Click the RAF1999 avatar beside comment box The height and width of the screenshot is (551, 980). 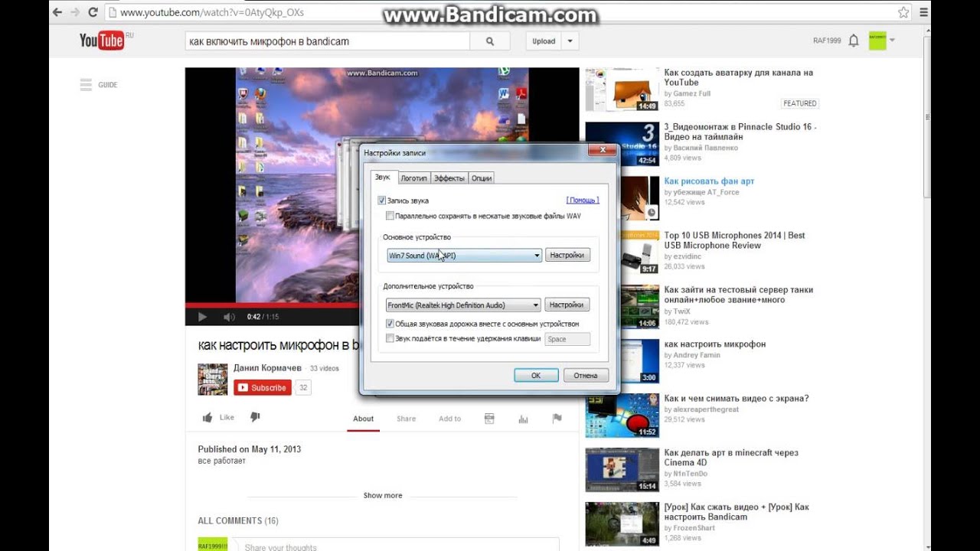coord(213,544)
